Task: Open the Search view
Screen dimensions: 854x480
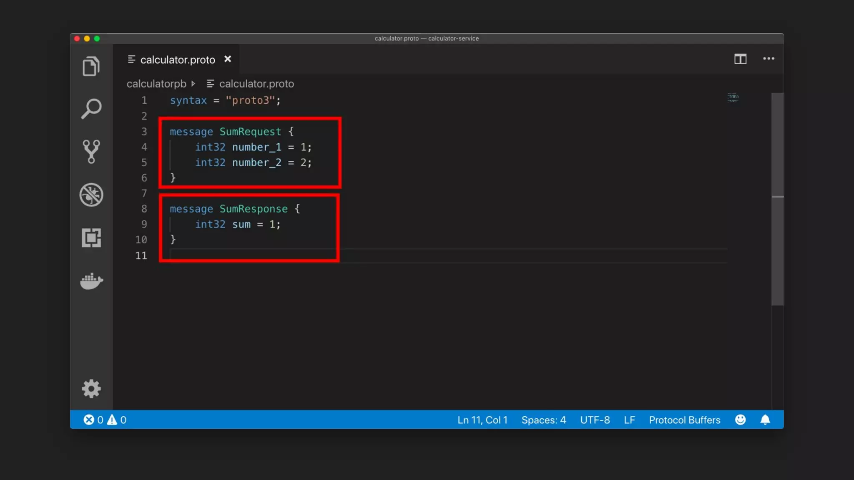Action: [x=91, y=109]
